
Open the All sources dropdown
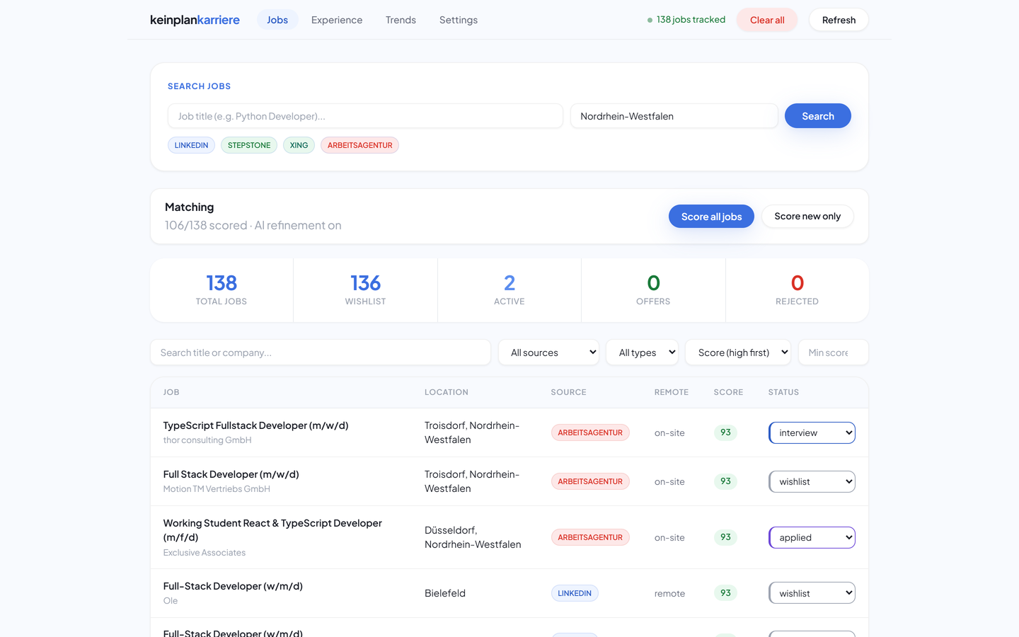(x=549, y=352)
